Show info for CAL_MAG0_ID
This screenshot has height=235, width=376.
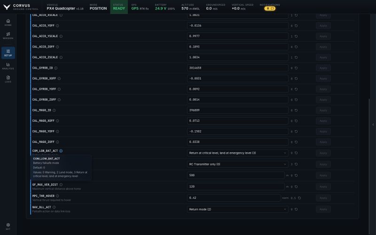click(x=54, y=110)
